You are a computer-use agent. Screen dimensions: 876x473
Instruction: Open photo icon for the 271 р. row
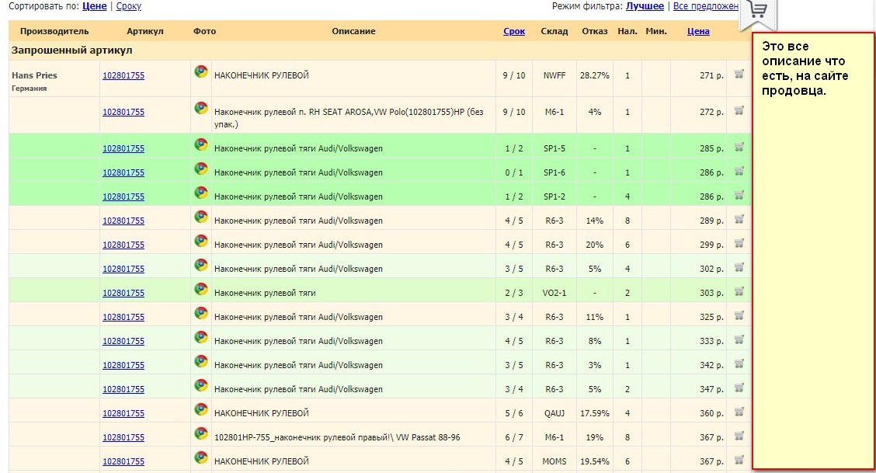point(201,71)
